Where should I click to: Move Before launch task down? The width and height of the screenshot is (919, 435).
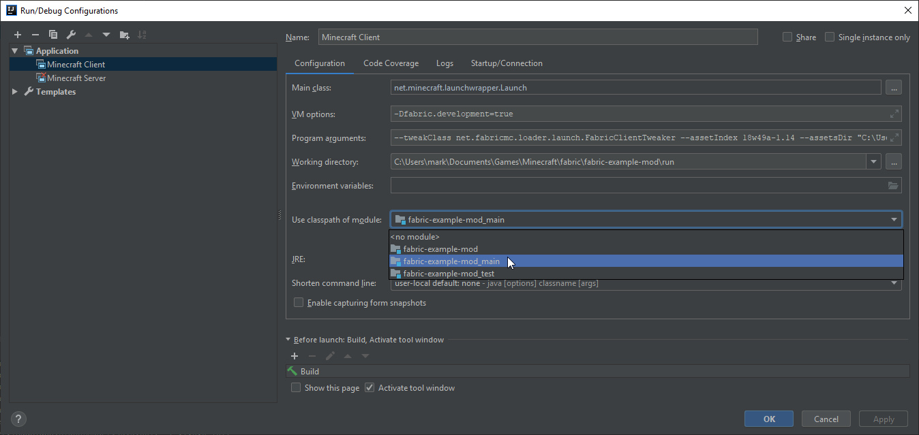pos(365,356)
